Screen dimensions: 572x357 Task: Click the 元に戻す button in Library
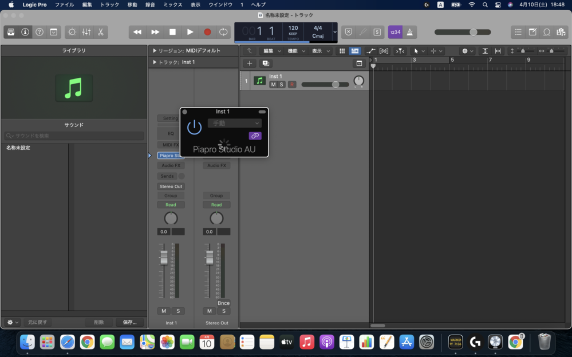[x=38, y=322]
